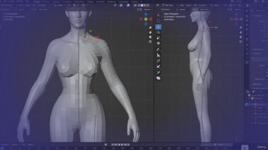Switch to the Animation workspace tab
The image size is (268, 150).
click(100, 2)
